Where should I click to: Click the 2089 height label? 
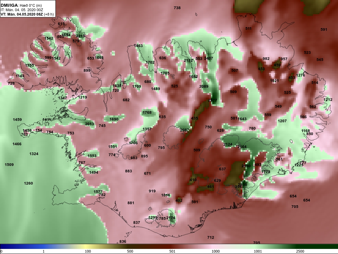point(204,86)
